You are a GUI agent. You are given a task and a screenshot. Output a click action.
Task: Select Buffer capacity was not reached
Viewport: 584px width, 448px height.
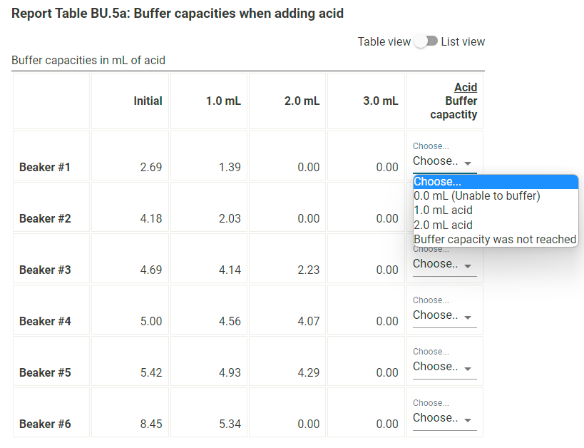pyautogui.click(x=495, y=239)
